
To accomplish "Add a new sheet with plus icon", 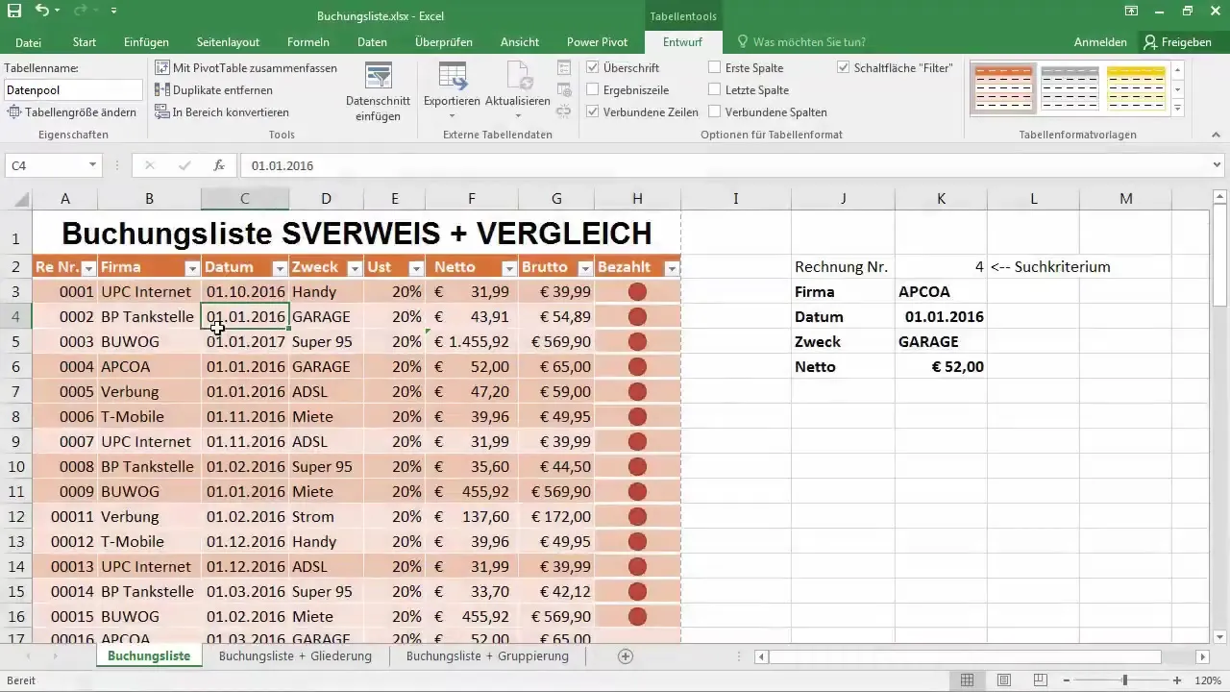I will click(626, 656).
